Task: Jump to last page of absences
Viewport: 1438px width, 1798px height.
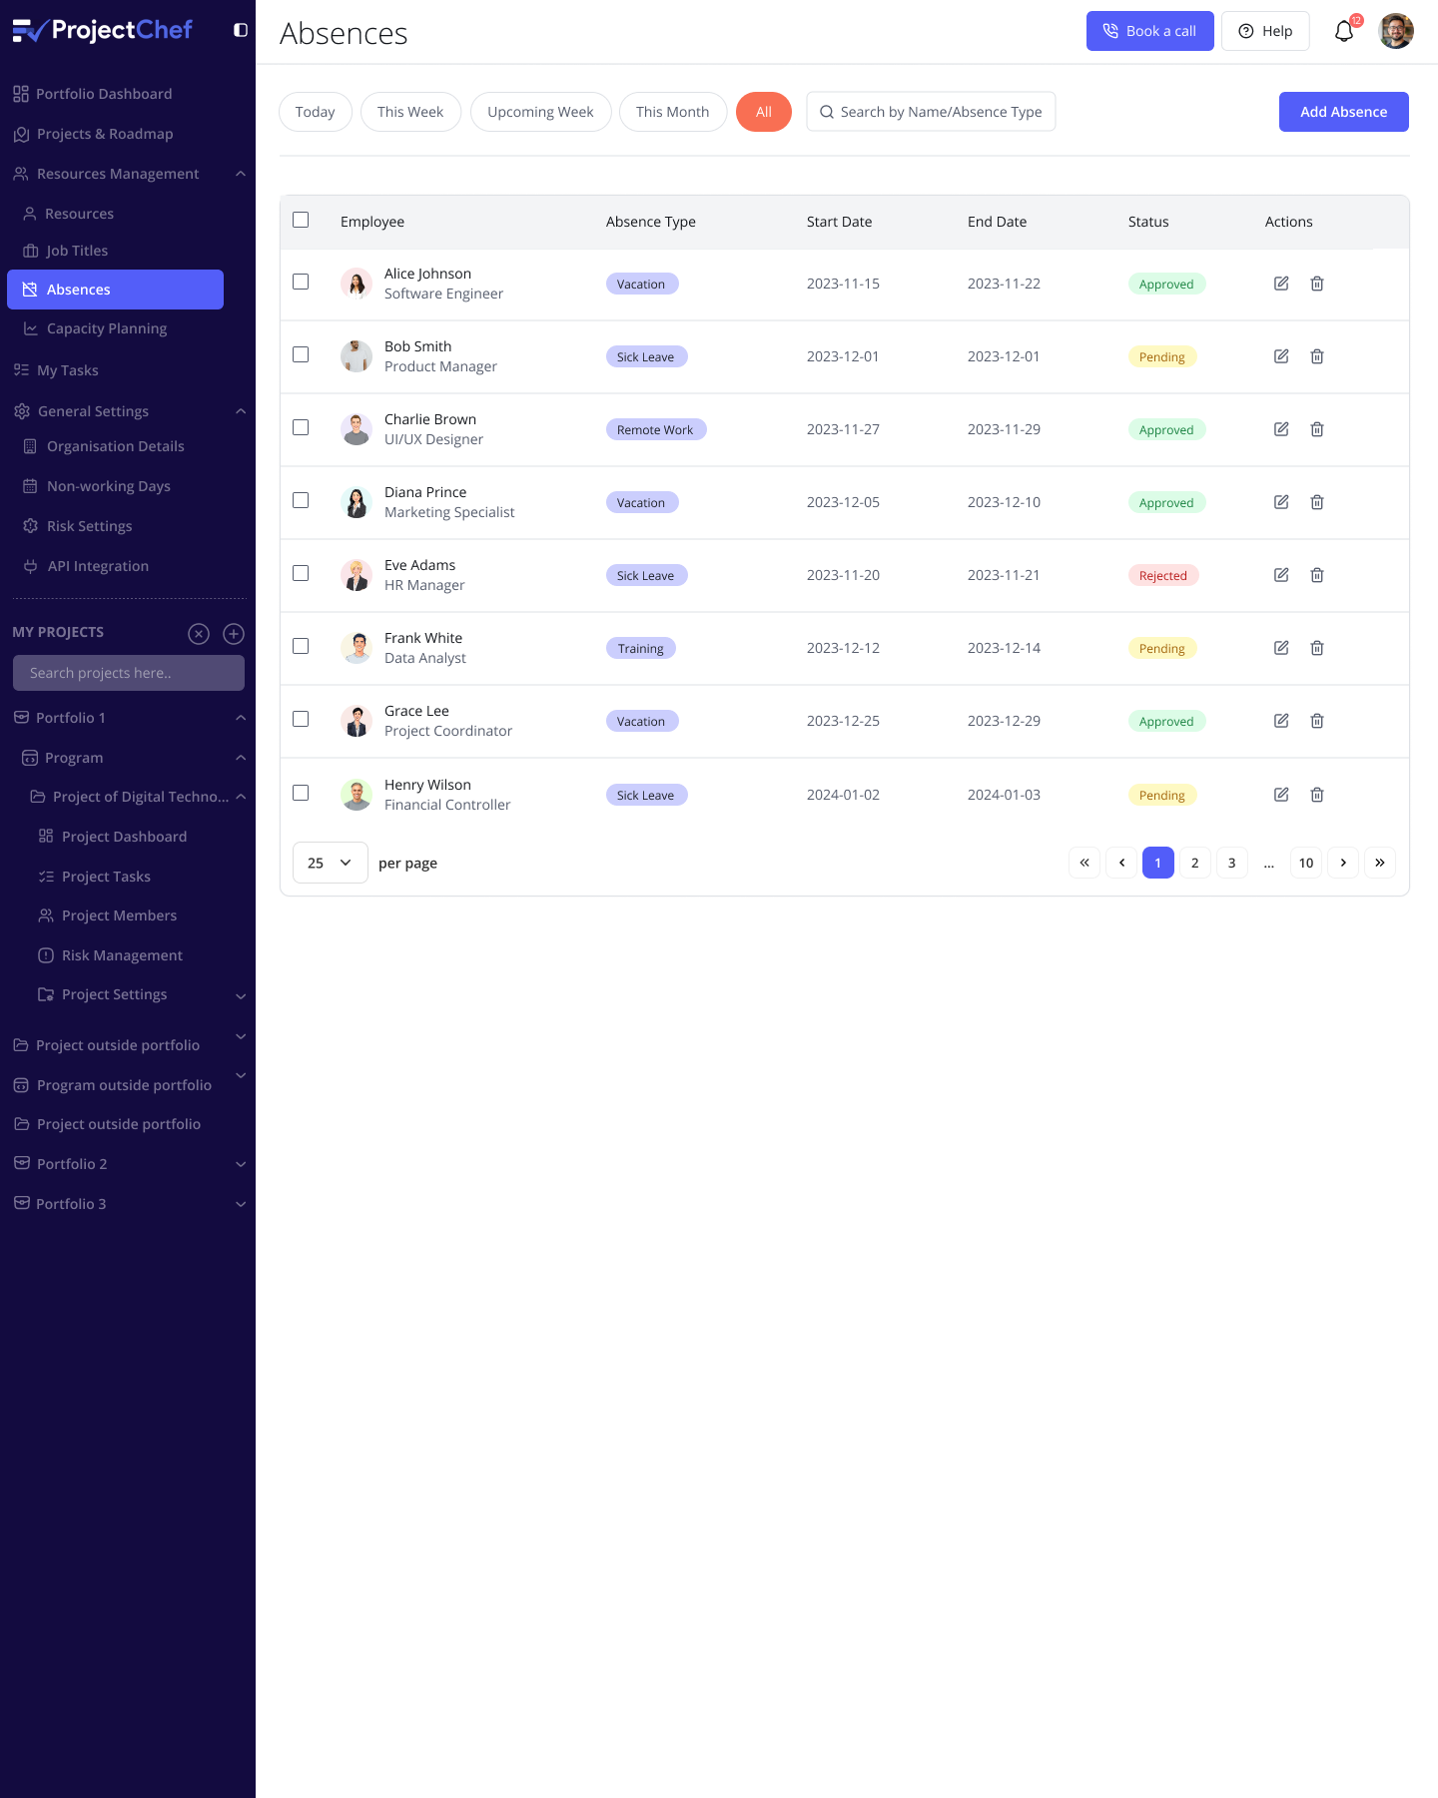Action: [x=1379, y=863]
